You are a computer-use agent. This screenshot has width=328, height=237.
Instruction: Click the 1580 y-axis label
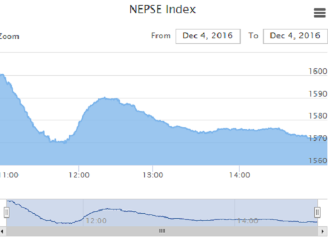click(x=318, y=115)
